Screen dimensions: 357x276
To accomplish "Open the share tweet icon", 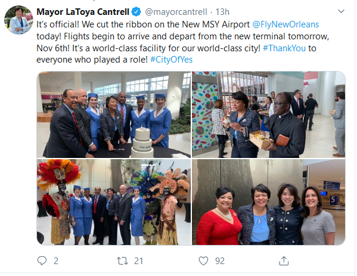I will pyautogui.click(x=284, y=261).
